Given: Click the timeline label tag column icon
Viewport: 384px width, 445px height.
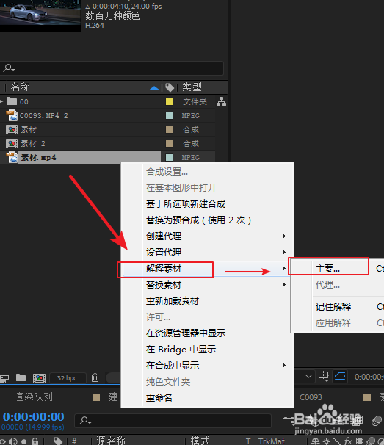Looking at the screenshot, I should coord(58,441).
